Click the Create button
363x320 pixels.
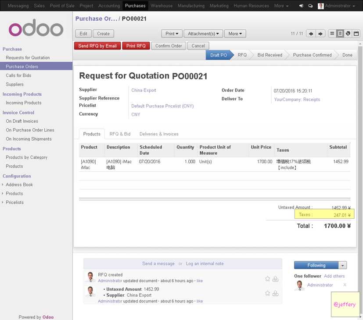point(103,33)
